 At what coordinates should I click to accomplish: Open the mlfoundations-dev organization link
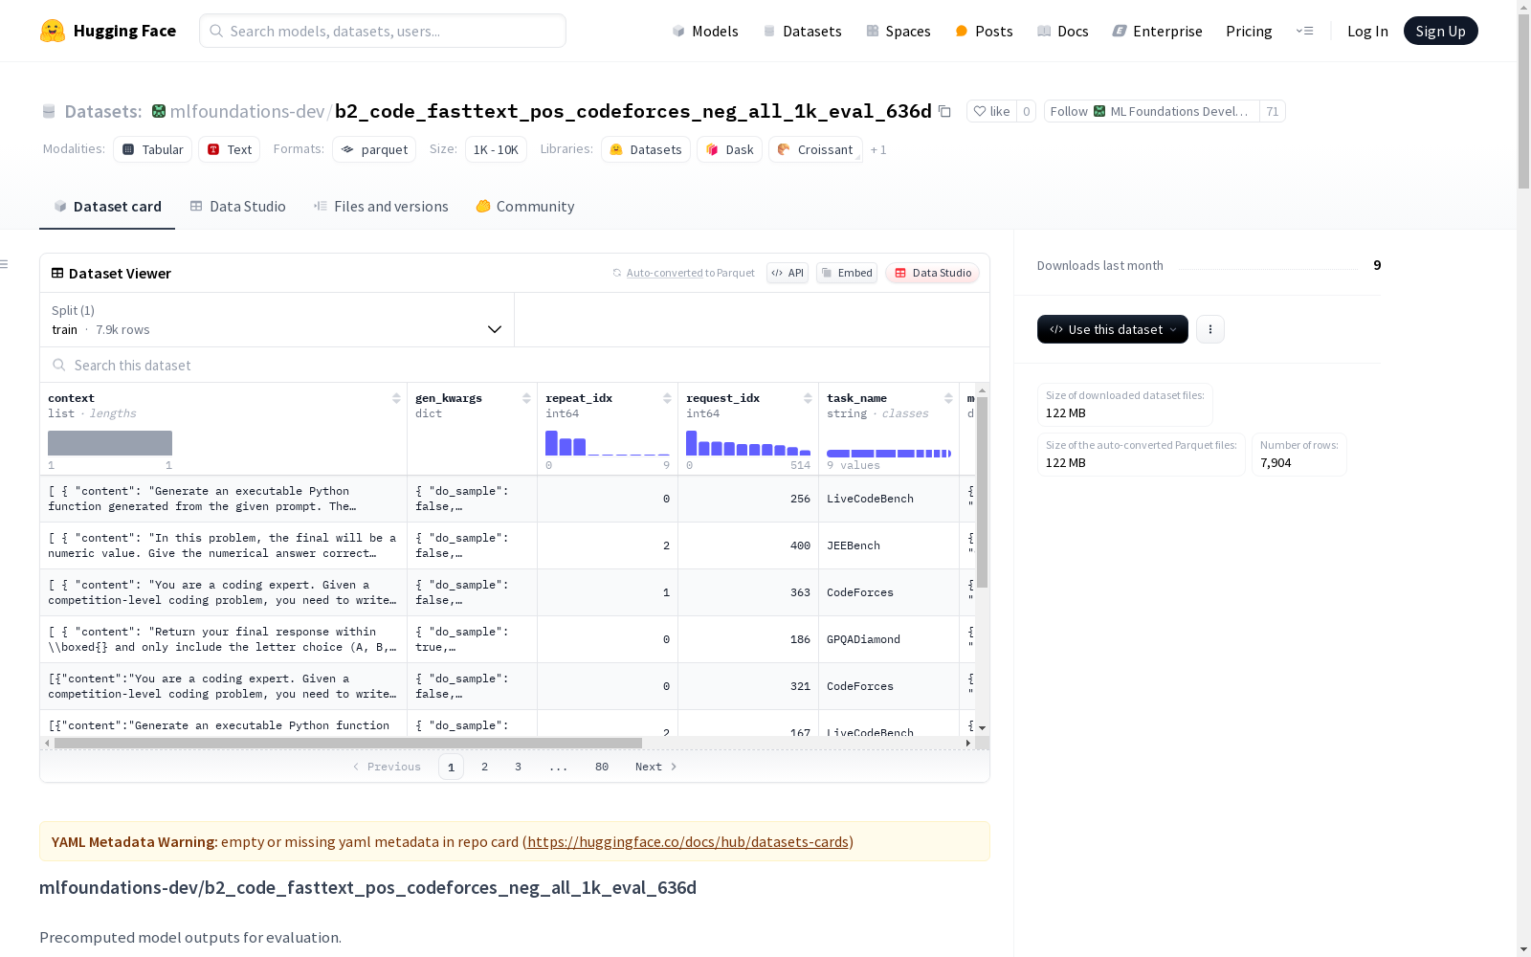[x=247, y=111]
